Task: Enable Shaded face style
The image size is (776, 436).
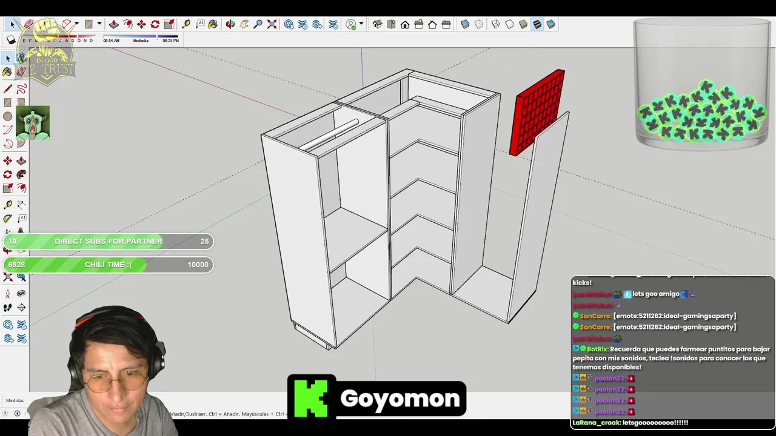Action: coord(523,24)
